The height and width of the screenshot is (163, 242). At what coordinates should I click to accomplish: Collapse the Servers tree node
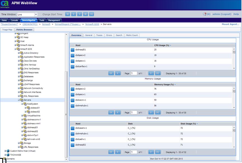coord(19,100)
